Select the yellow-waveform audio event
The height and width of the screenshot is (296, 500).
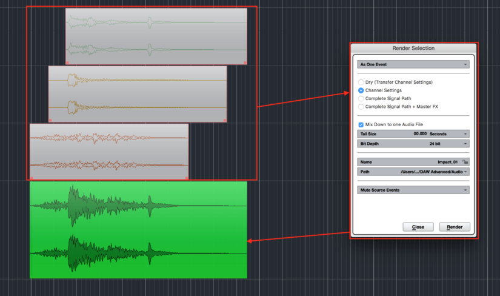point(138,94)
